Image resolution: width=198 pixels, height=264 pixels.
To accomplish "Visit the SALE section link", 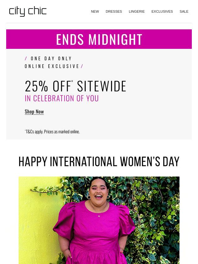I will pos(184,11).
